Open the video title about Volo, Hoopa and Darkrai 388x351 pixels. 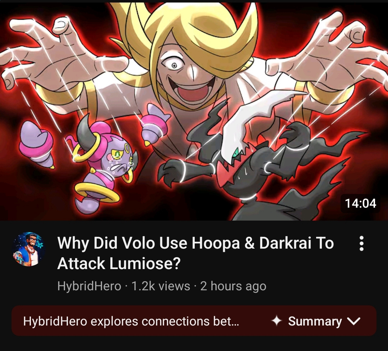(x=195, y=253)
